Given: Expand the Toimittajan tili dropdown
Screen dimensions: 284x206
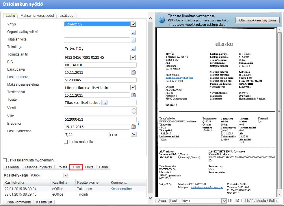Looking at the screenshot, I should click(x=133, y=58).
